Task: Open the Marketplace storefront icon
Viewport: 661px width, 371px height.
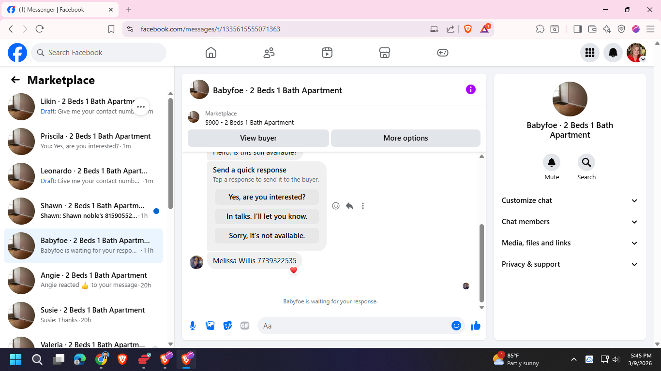Action: (385, 53)
